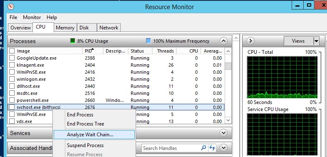Image resolution: width=327 pixels, height=157 pixels.
Task: Open the Monitor menu
Action: [x=32, y=17]
